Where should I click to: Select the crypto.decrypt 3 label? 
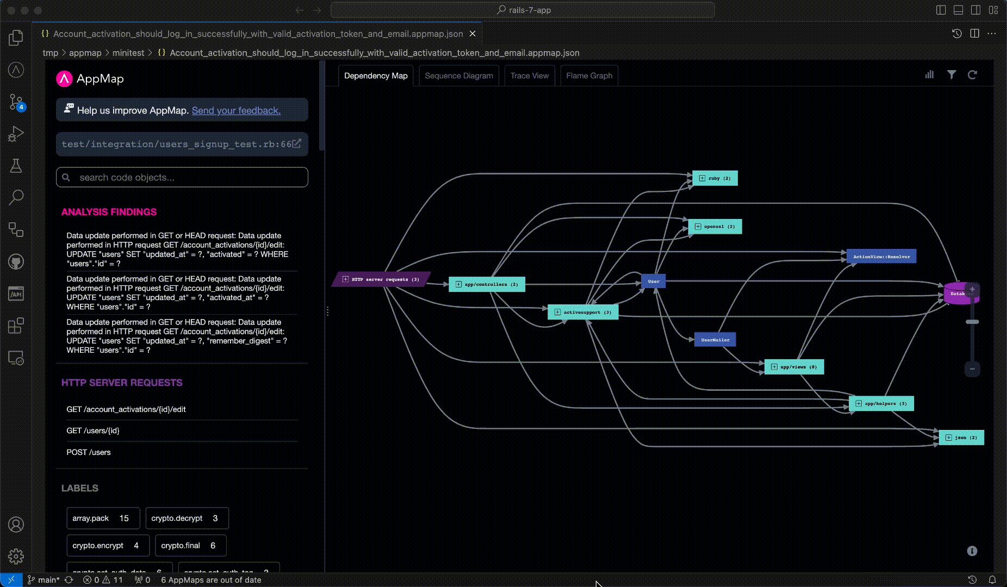coord(187,518)
